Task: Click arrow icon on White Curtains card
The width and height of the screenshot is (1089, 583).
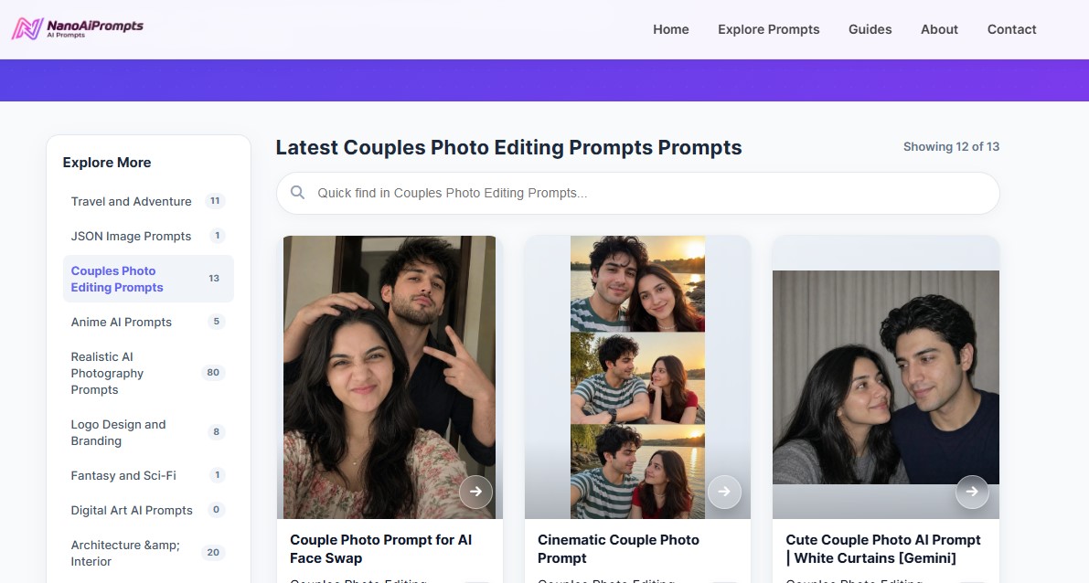Action: pos(972,492)
